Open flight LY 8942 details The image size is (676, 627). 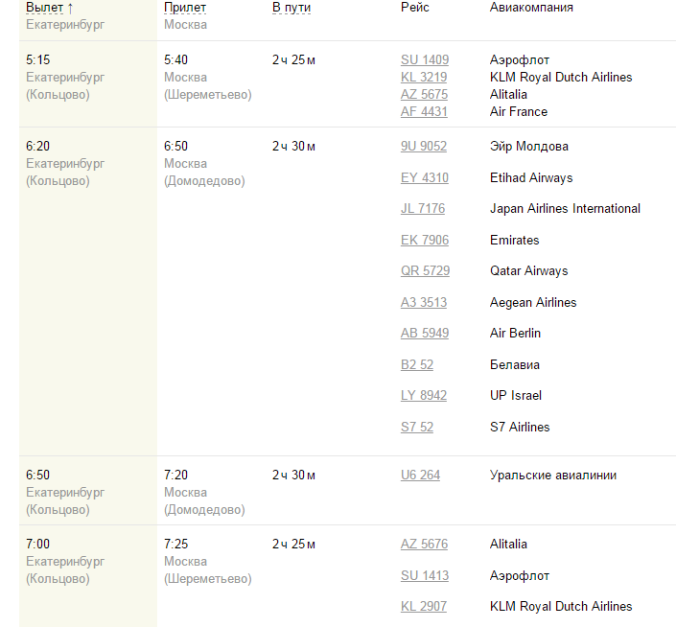click(424, 396)
